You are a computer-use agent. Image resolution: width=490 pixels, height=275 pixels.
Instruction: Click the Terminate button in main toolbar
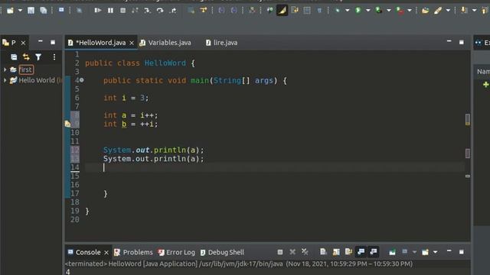(x=122, y=11)
